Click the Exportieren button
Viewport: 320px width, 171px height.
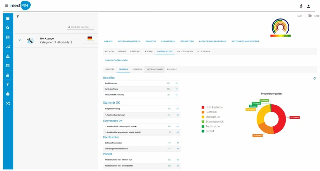(168, 41)
